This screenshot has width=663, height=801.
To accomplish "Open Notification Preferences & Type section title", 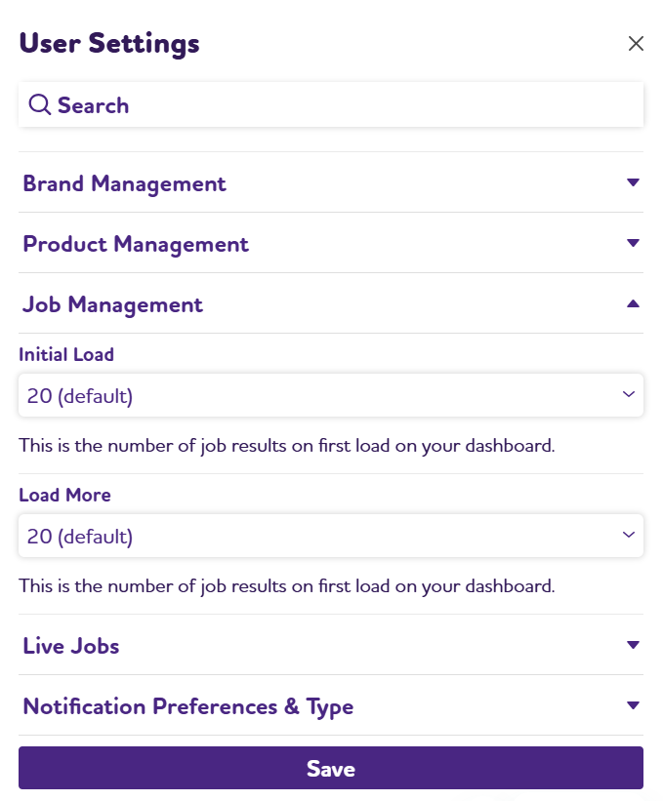I will tap(188, 706).
